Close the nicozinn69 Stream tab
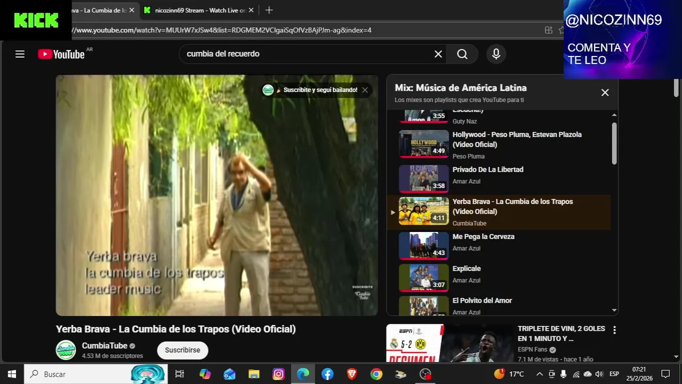Image resolution: width=682 pixels, height=384 pixels. click(251, 10)
